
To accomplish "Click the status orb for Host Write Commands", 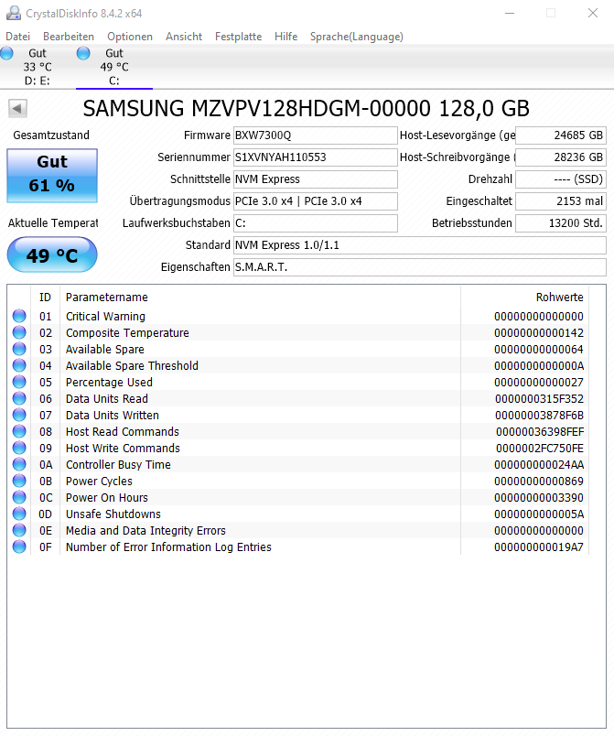I will tap(19, 448).
